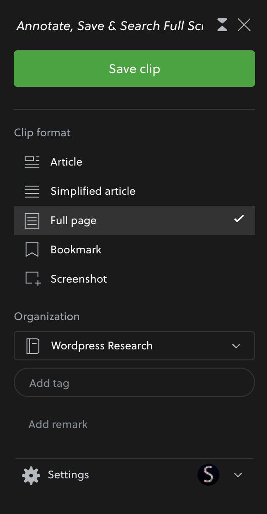This screenshot has height=514, width=267.
Task: Click the Settings gear icon
Action: [31, 475]
